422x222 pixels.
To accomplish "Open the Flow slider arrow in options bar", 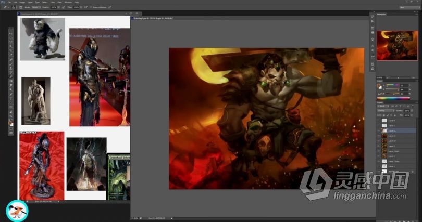I will click(x=81, y=7).
